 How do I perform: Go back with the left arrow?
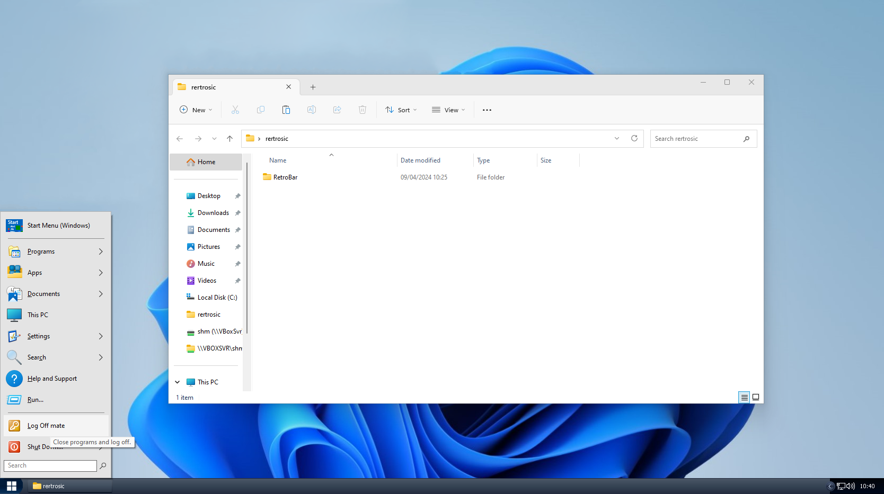point(180,139)
